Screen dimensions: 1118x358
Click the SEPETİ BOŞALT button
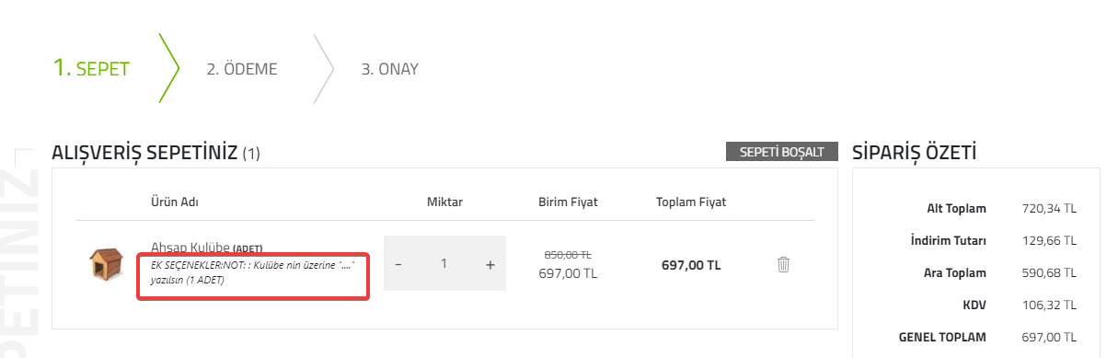tap(781, 152)
